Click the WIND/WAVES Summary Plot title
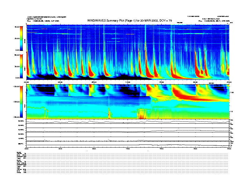Screen dimensions: 247x191 [129, 21]
